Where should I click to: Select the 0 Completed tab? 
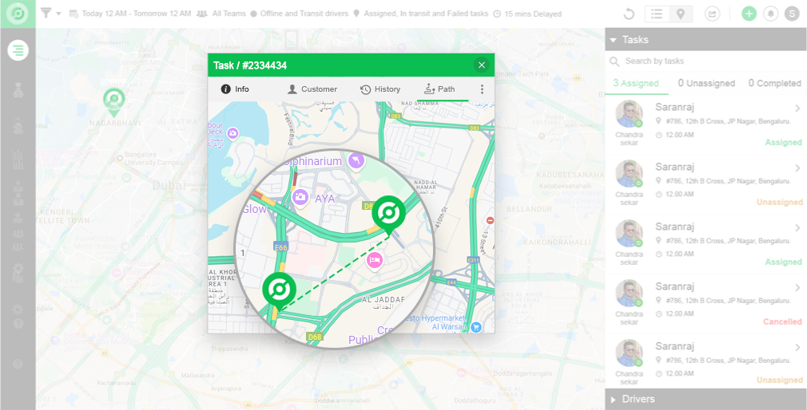774,83
